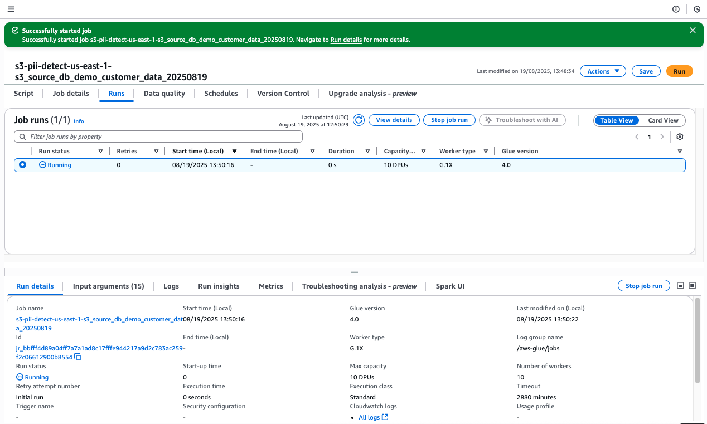The image size is (707, 424).
Task: Stop job run from the table header
Action: [449, 120]
